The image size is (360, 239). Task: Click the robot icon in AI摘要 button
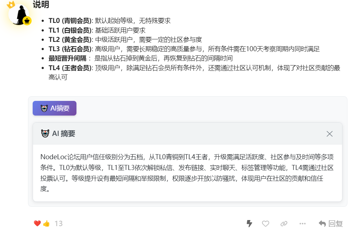tap(44, 108)
